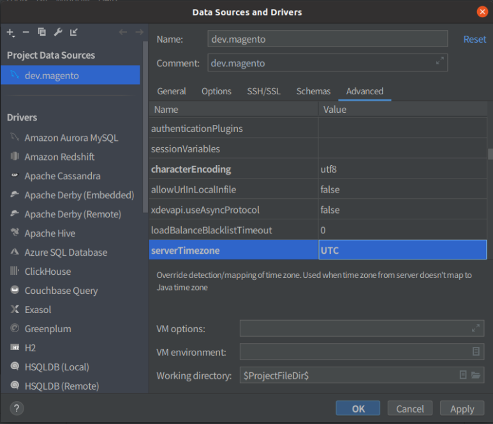Image resolution: width=493 pixels, height=424 pixels.
Task: Expand the VM options field icon
Action: [476, 328]
